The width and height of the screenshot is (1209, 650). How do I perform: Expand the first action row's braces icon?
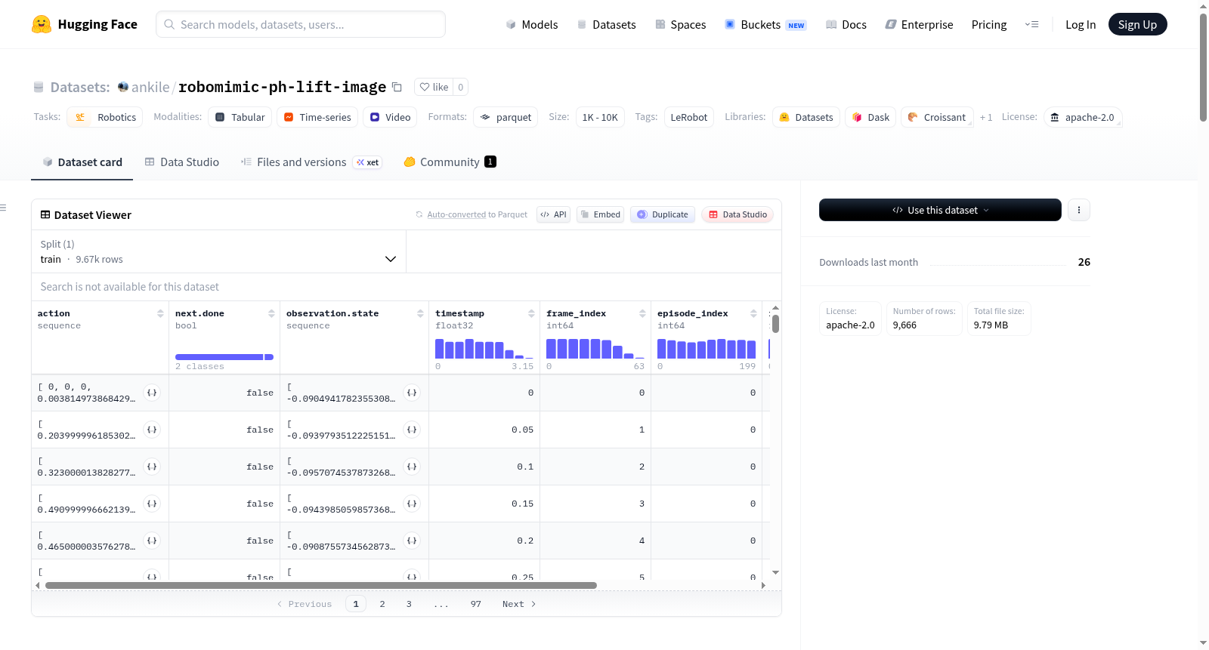[x=152, y=393]
